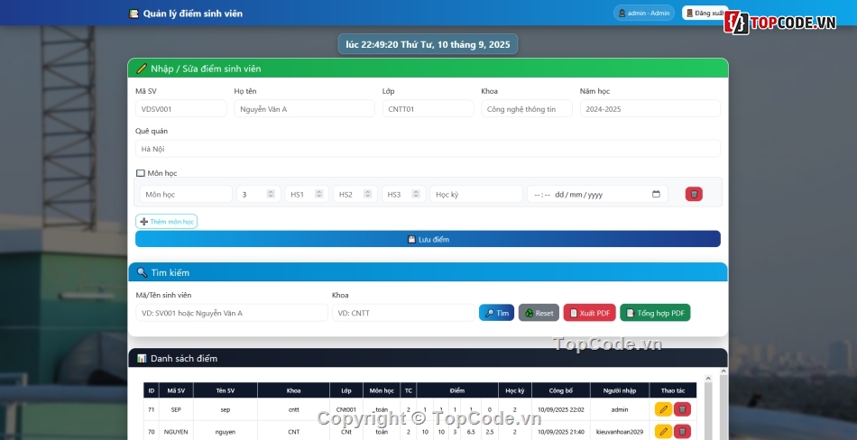Click the HS2 score spinner arrows
The width and height of the screenshot is (857, 440).
(368, 194)
